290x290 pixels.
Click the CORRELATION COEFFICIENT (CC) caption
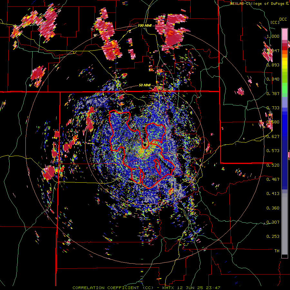(x=113, y=288)
